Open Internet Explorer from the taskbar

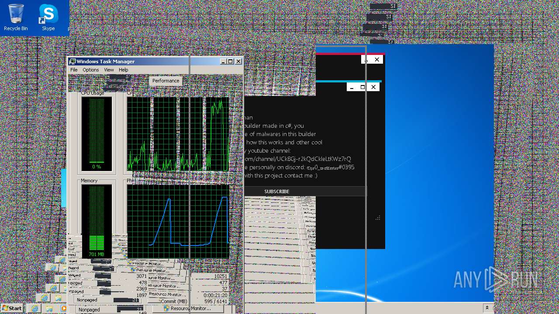coord(35,308)
